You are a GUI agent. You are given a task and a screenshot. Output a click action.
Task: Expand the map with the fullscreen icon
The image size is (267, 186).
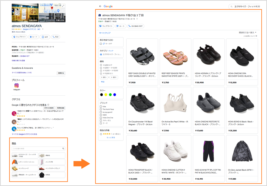[63, 6]
